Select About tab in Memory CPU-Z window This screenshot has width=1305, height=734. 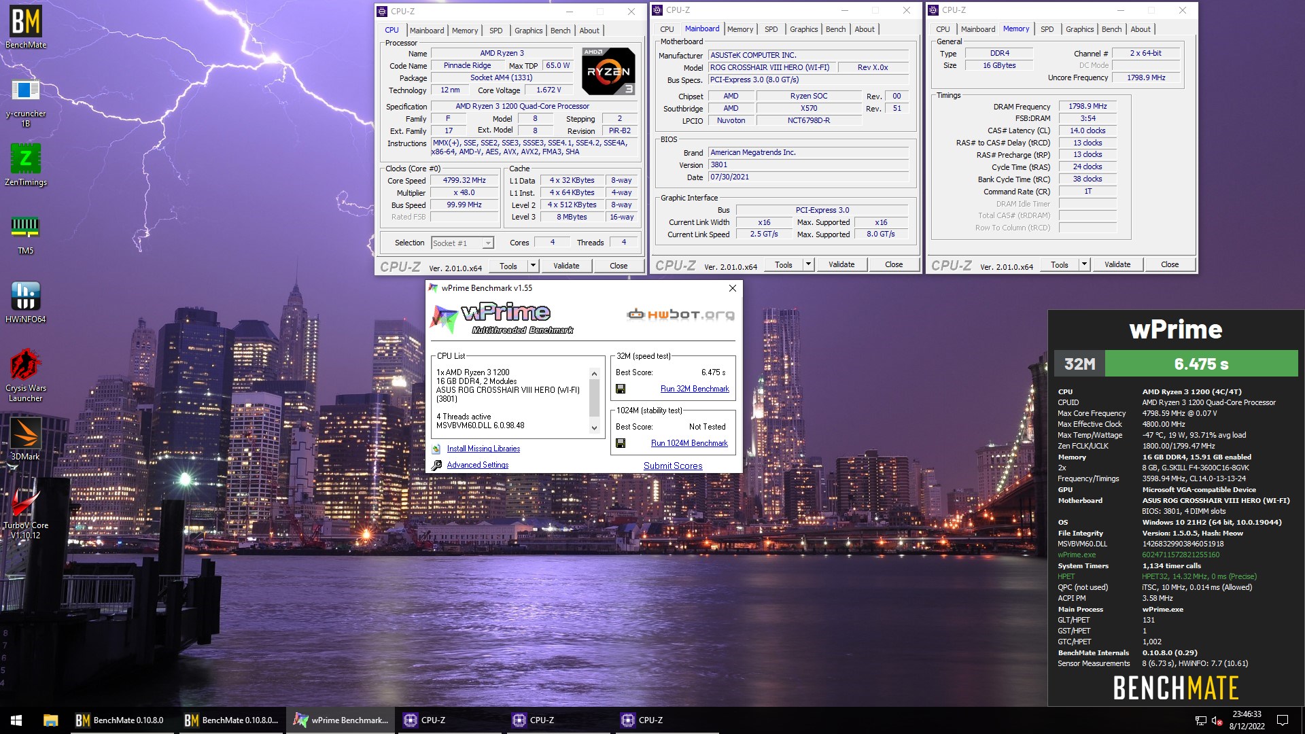click(1141, 29)
